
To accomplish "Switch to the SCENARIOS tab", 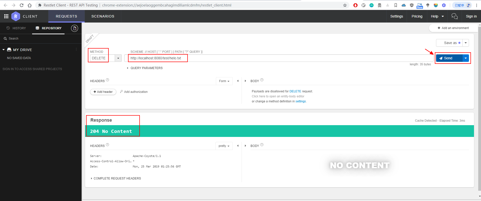I will [103, 16].
